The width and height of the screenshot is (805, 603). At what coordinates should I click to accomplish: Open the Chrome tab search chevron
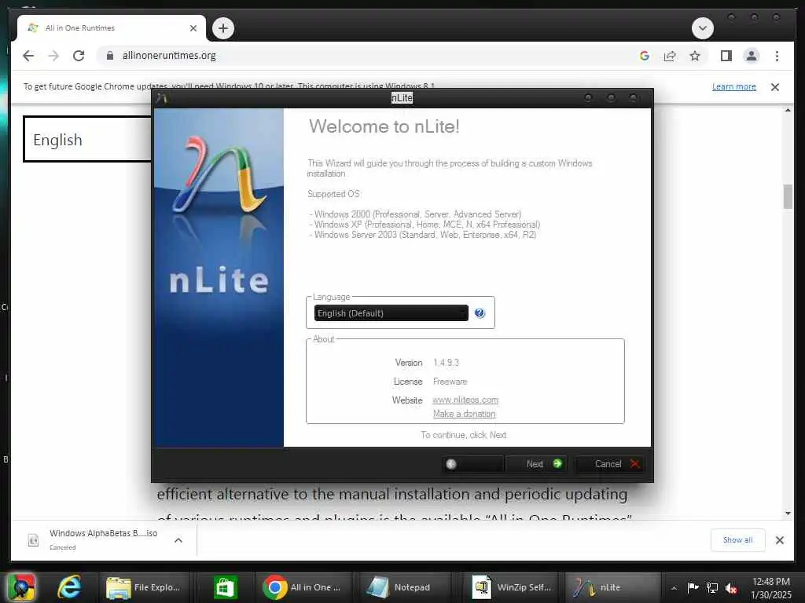[702, 28]
